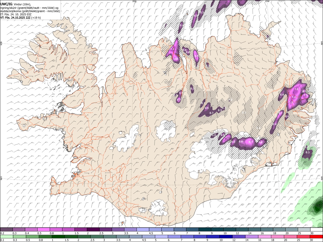Click the upper legend swatch labeled 16
This screenshot has width=323, height=242.
pyautogui.click(x=267, y=230)
